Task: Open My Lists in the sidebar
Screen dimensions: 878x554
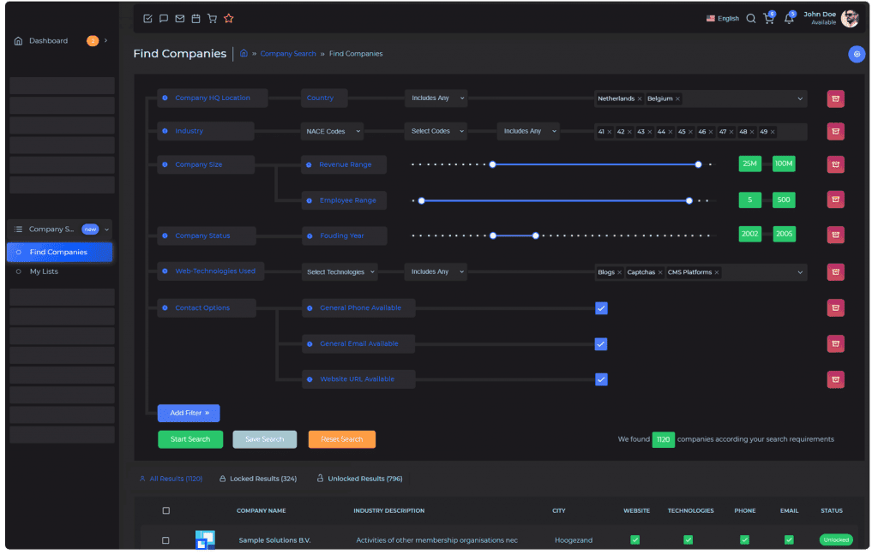Action: (x=44, y=271)
